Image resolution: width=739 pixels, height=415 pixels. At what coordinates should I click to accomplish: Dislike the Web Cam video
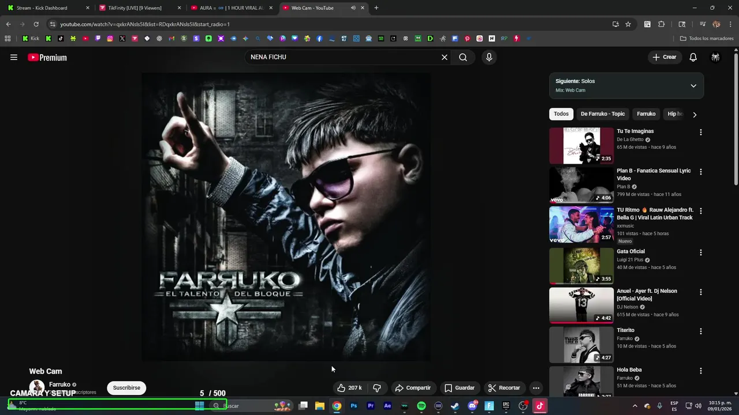click(376, 388)
